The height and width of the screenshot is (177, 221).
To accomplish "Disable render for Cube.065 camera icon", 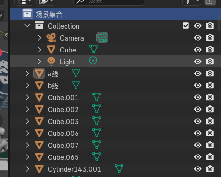I will click(x=210, y=157).
